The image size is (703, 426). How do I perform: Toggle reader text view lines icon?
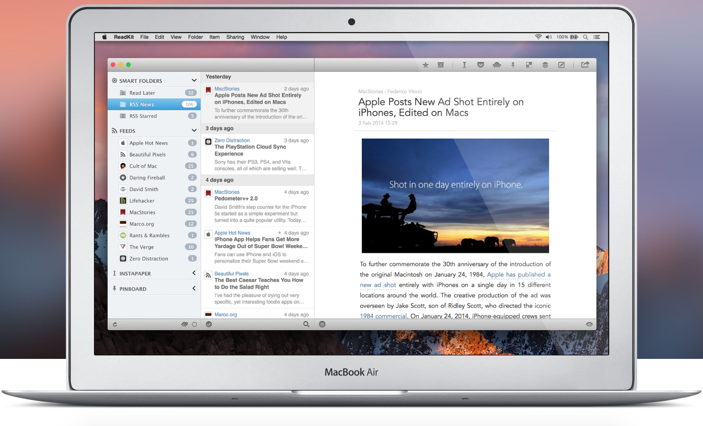[x=322, y=324]
